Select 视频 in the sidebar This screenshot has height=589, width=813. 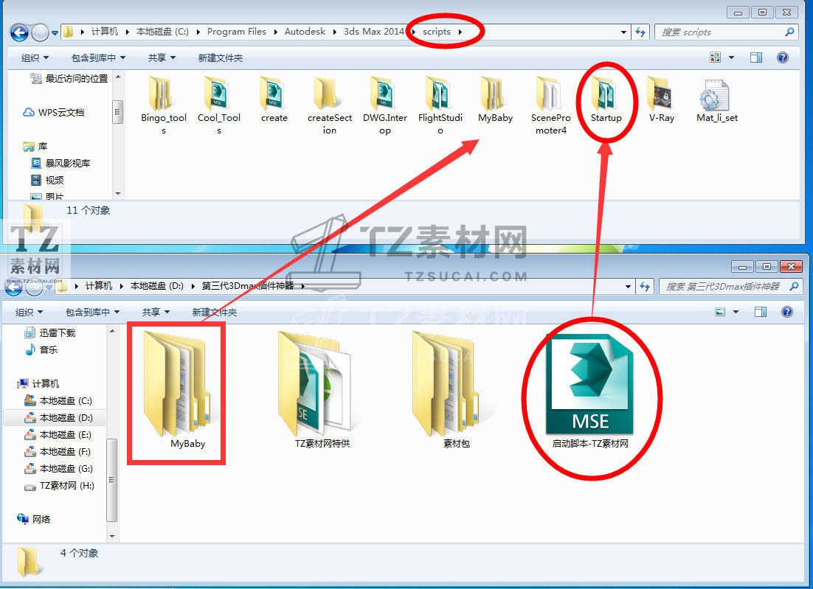(48, 181)
